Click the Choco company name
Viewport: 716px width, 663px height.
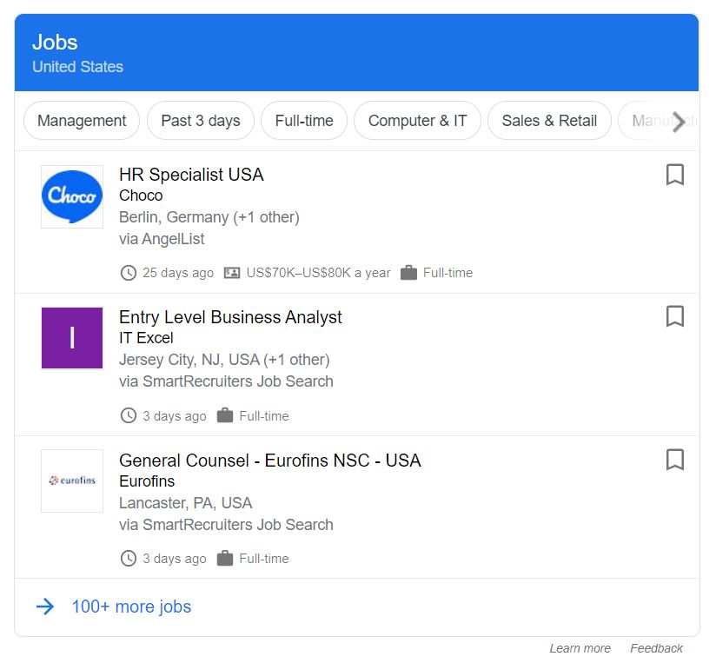coord(141,196)
